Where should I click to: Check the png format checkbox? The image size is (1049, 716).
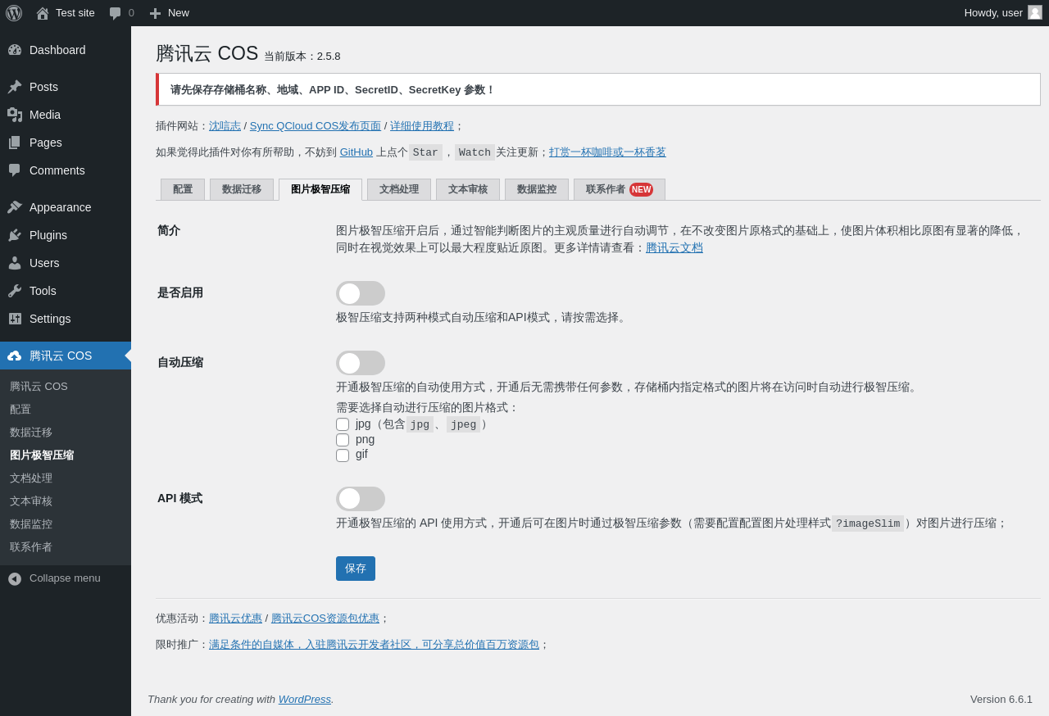pos(343,440)
